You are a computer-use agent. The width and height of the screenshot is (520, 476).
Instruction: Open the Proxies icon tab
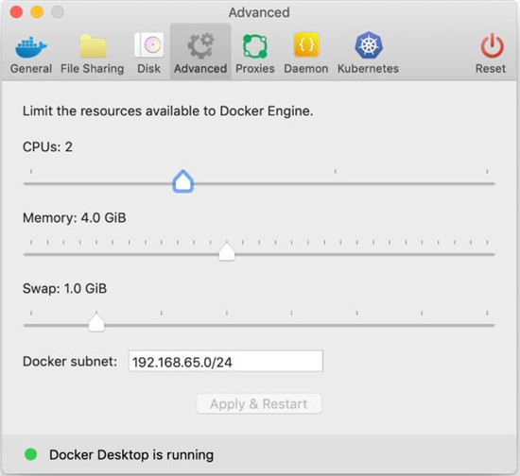click(254, 46)
